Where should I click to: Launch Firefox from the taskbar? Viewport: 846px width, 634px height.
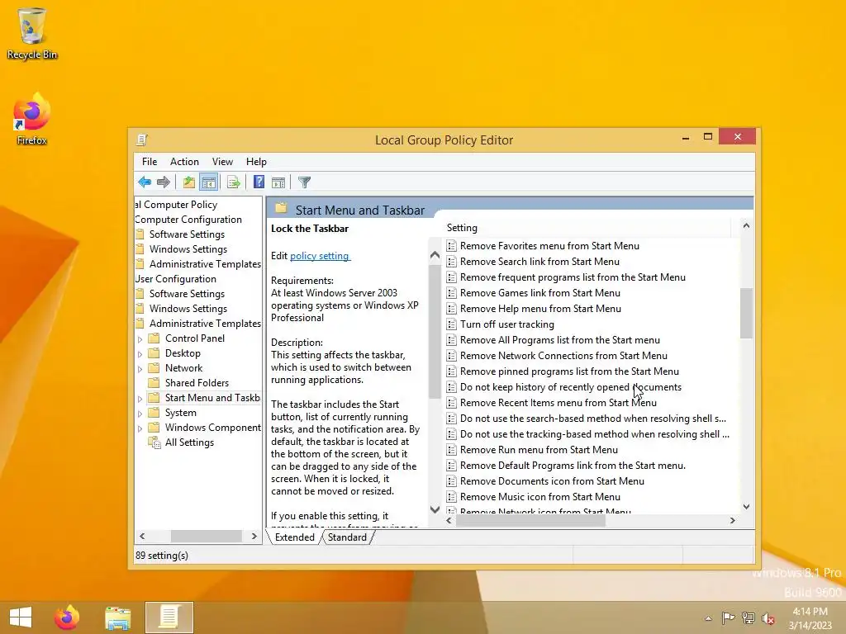[x=67, y=617]
